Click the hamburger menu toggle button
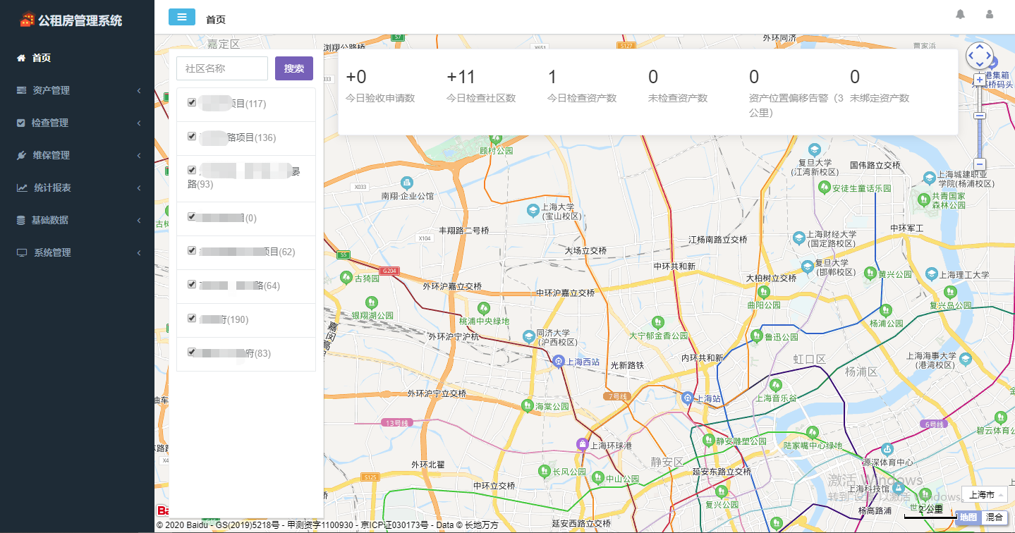1015x533 pixels. click(x=182, y=17)
